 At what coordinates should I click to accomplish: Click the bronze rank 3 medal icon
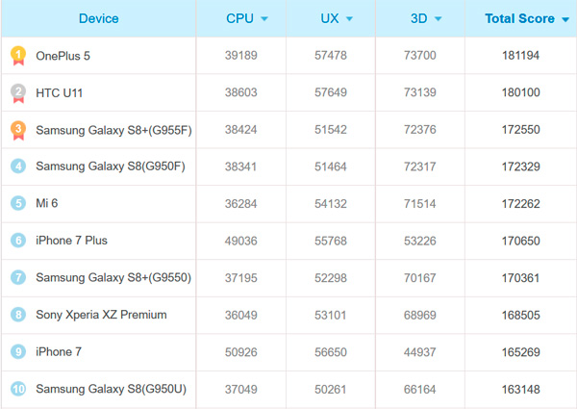coord(18,130)
